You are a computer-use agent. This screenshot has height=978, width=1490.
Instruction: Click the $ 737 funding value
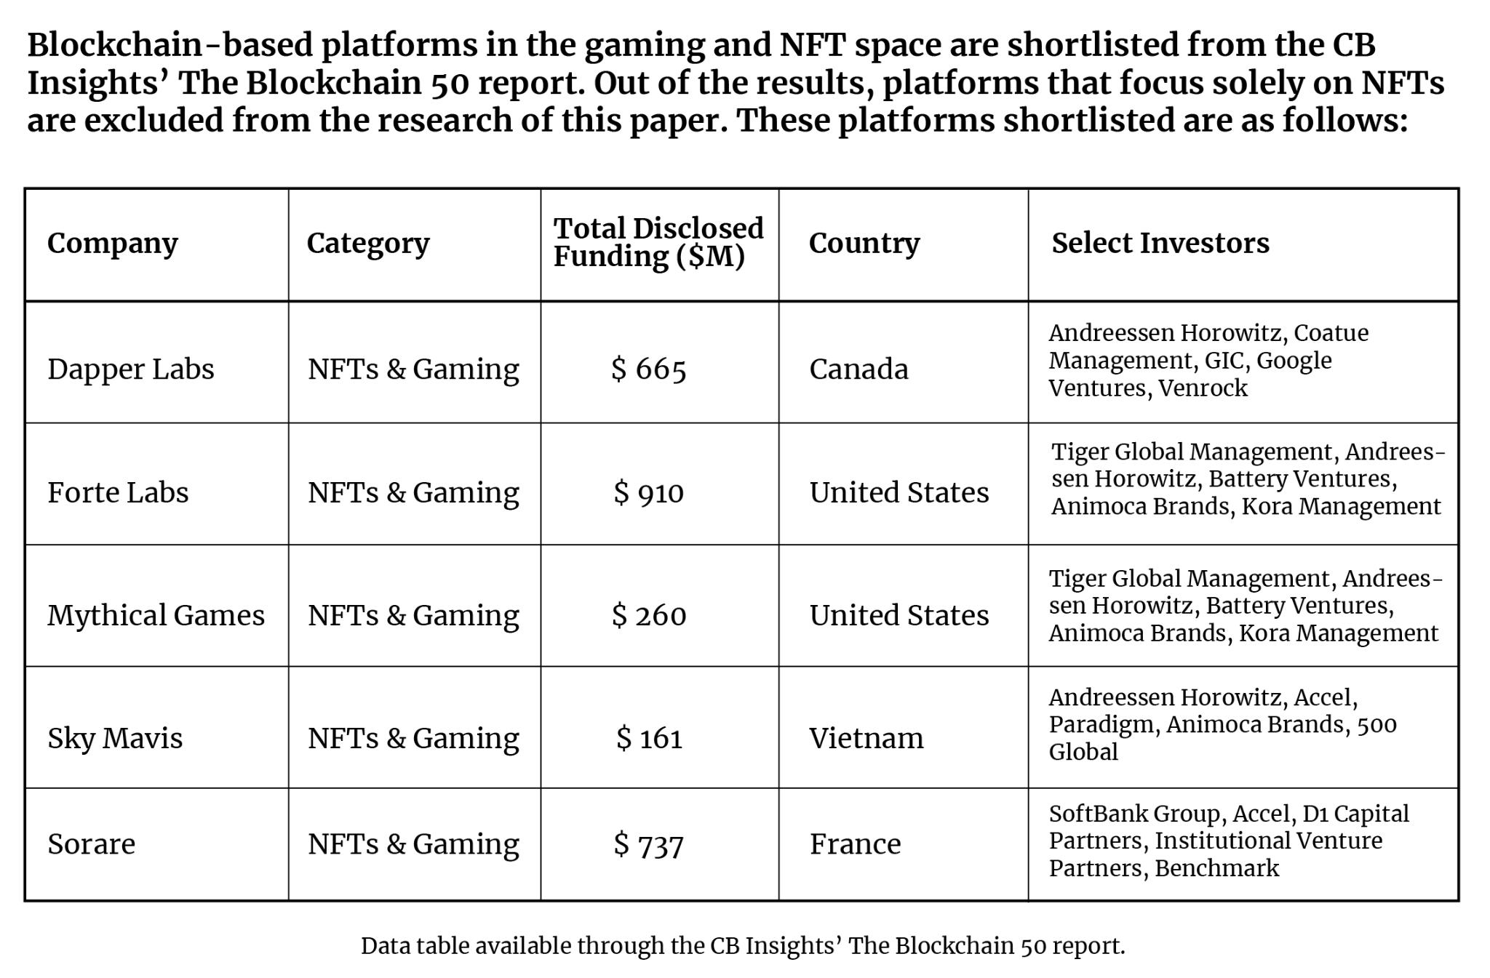(649, 845)
